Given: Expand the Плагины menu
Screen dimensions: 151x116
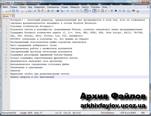Looking at the screenshot, I should (x=95, y=7).
